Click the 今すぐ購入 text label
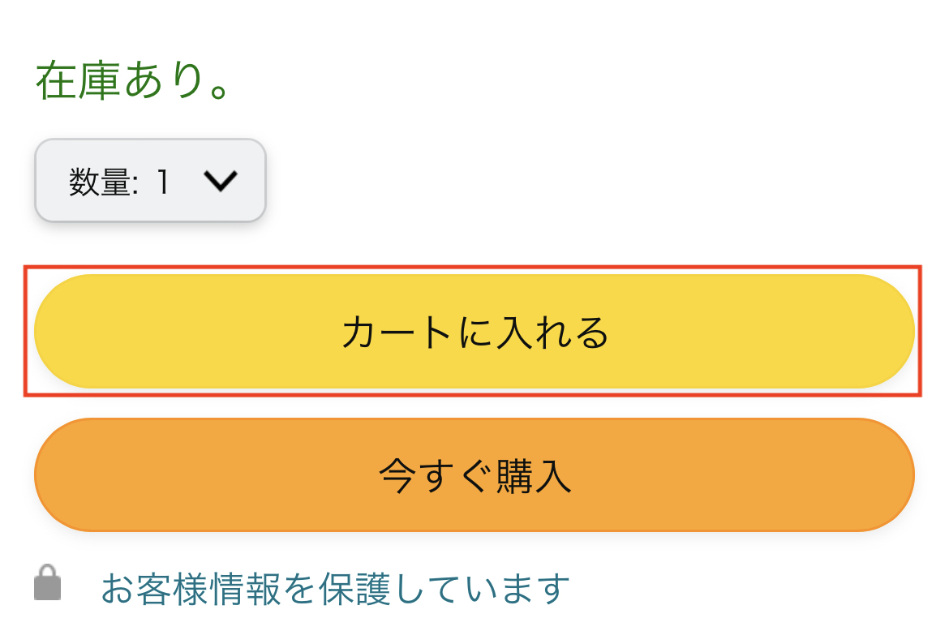Viewport: 949px width, 631px height. click(x=474, y=477)
